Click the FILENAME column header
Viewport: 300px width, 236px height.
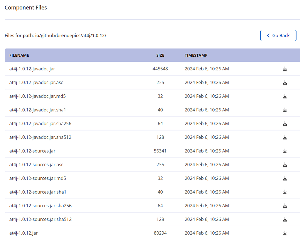pyautogui.click(x=19, y=55)
